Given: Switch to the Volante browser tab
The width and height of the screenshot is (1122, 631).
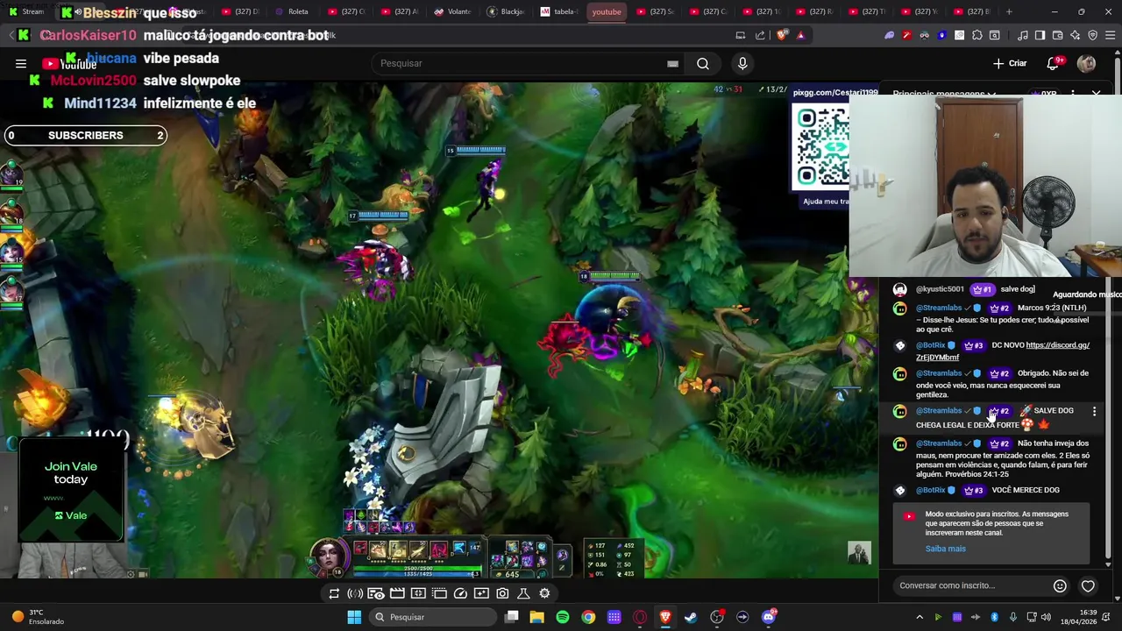Looking at the screenshot, I should pyautogui.click(x=453, y=11).
